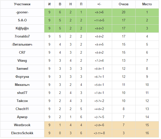
Task: Open participant S-A-O
Action: coord(22,20)
